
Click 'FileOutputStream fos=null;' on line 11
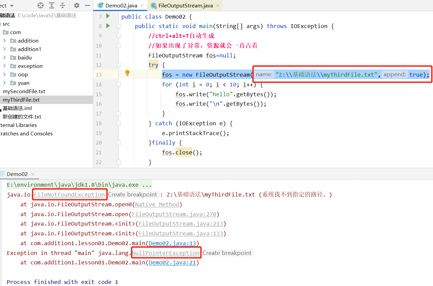coord(192,55)
